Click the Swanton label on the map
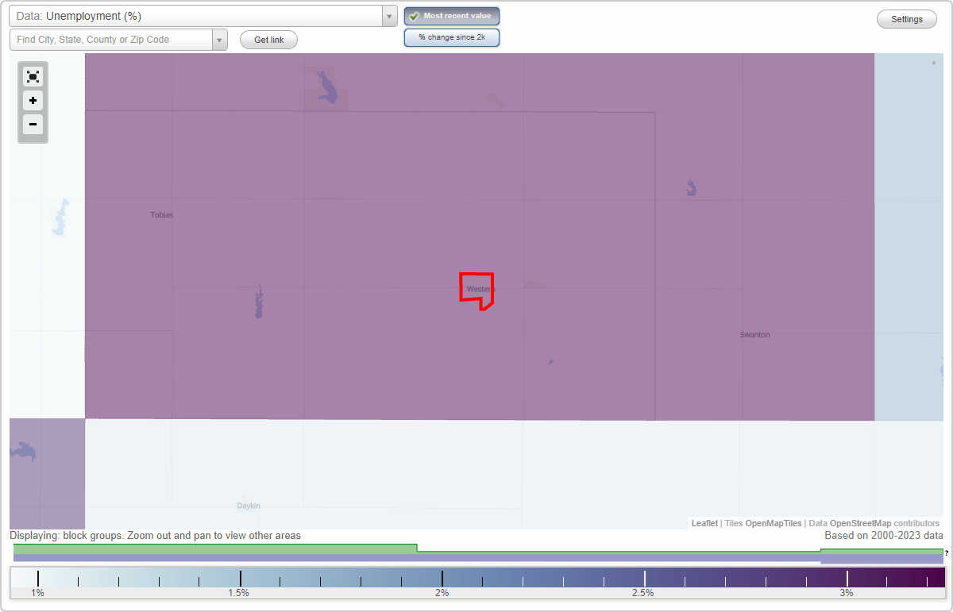This screenshot has width=953, height=612. pos(754,335)
